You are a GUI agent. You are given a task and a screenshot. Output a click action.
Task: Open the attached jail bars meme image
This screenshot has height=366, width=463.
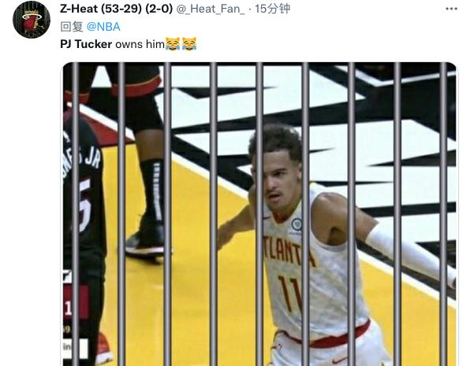[260, 214]
